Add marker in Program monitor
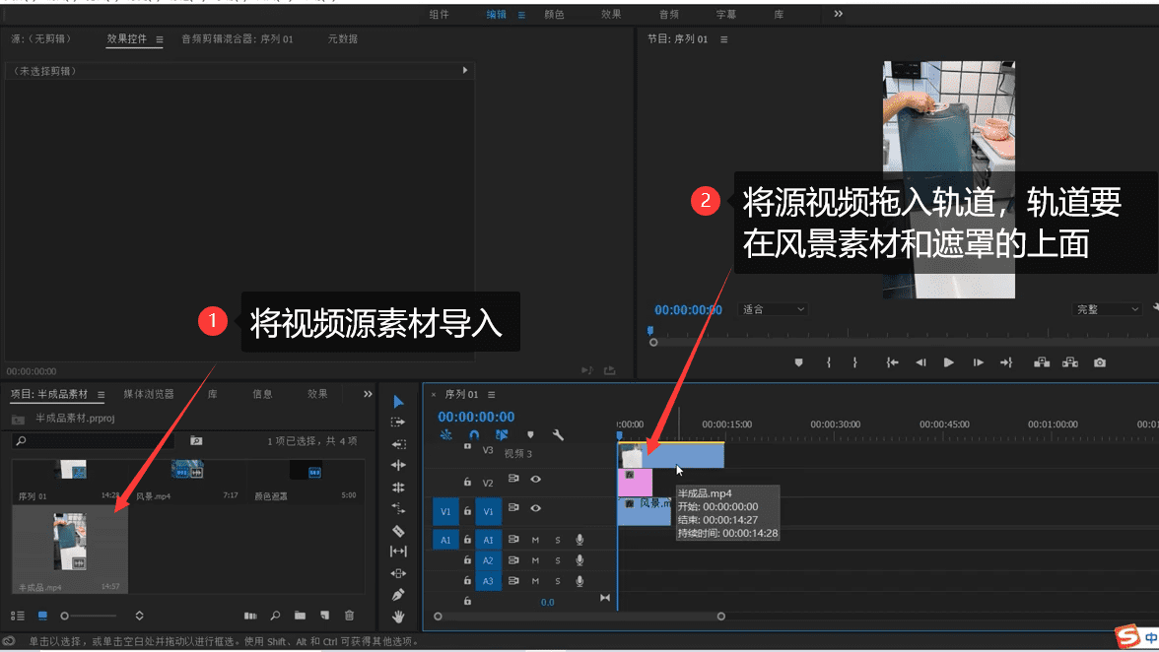The image size is (1159, 652). click(x=798, y=362)
